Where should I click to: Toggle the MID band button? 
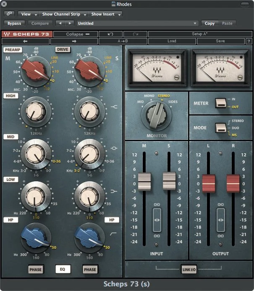click(10, 137)
